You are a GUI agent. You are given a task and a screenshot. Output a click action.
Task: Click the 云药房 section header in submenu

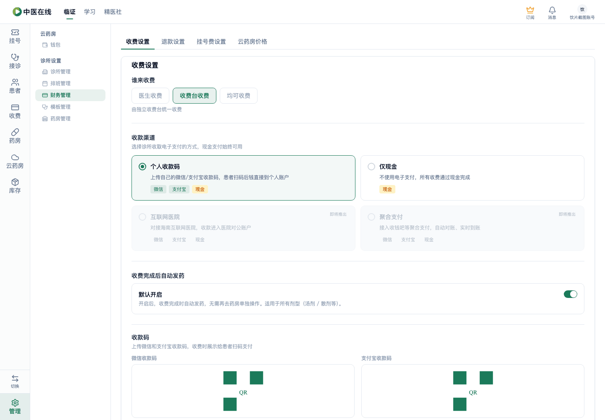pyautogui.click(x=48, y=34)
